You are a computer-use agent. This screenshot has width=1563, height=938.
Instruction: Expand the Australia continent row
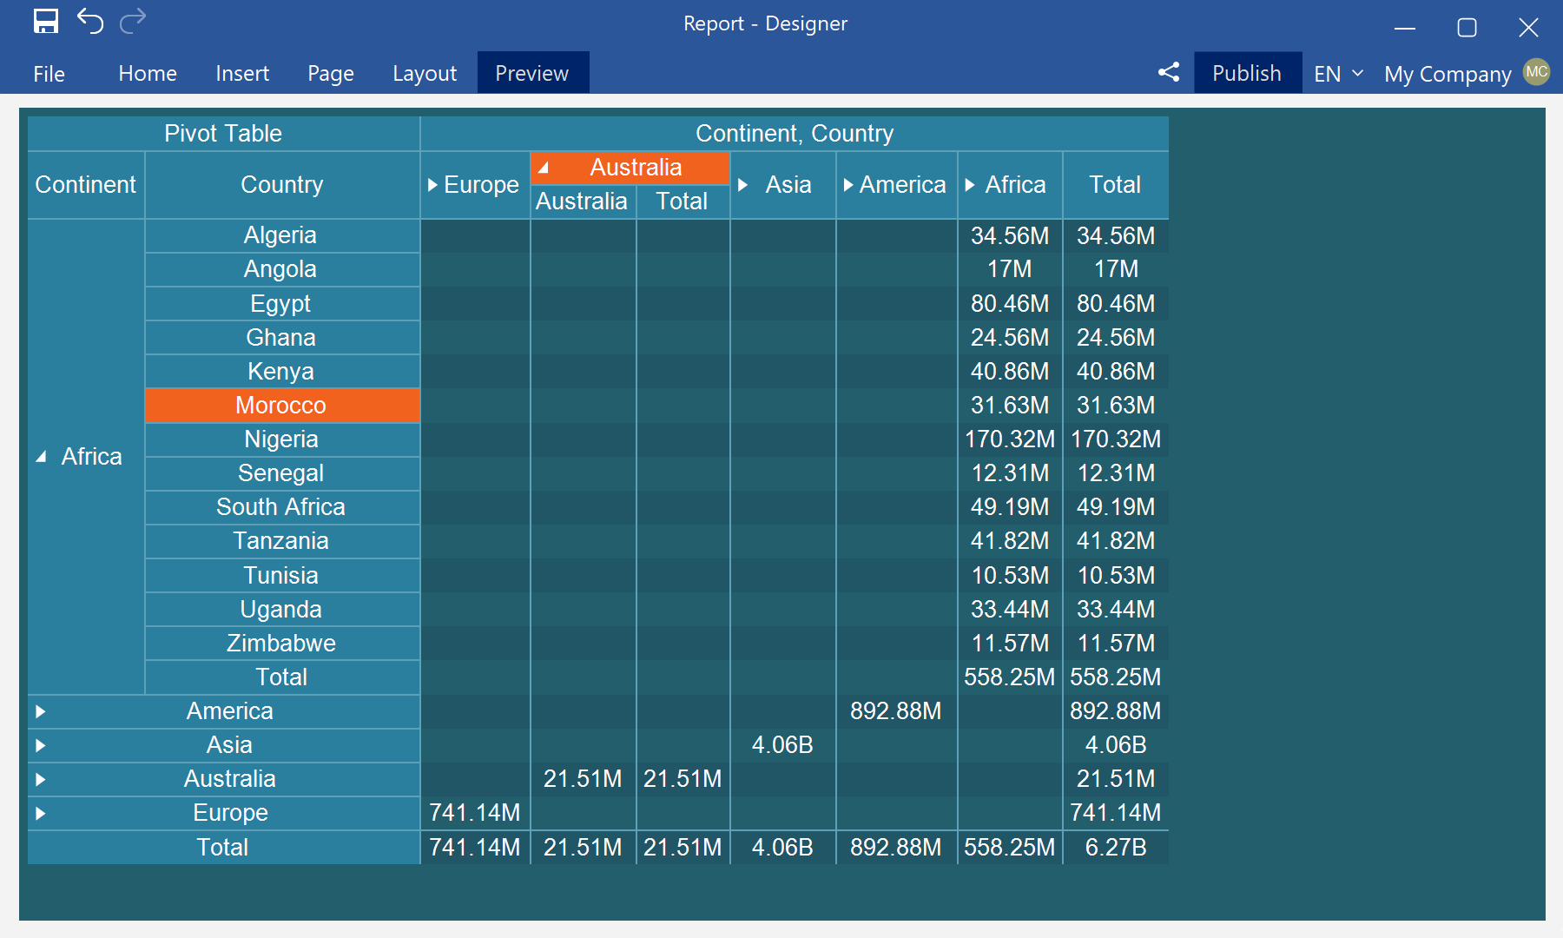coord(39,779)
